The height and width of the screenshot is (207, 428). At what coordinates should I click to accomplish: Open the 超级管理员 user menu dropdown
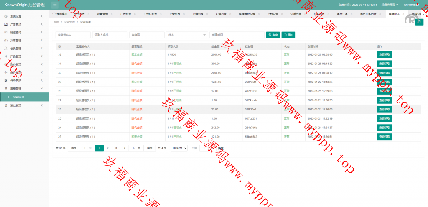[x=390, y=5]
